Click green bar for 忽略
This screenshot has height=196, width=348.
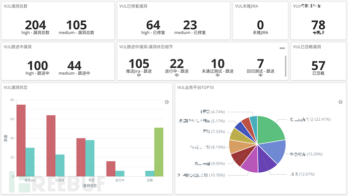pos(159,152)
